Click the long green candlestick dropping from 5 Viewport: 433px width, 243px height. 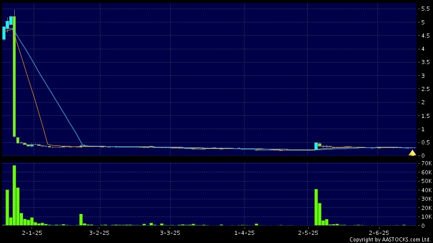tap(14, 77)
